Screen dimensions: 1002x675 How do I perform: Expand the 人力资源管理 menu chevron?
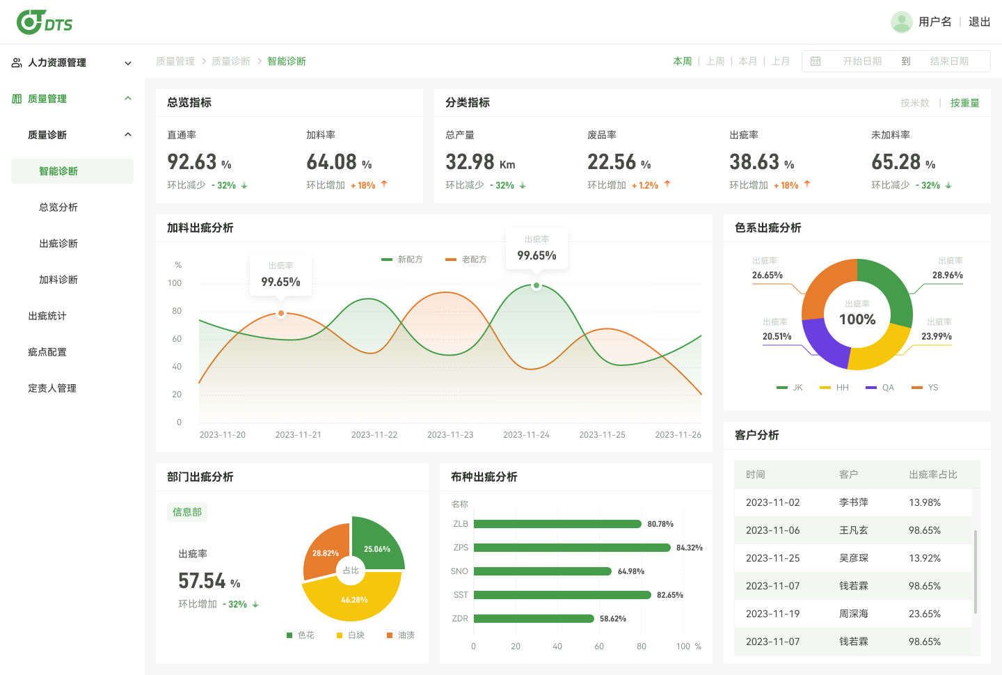128,63
